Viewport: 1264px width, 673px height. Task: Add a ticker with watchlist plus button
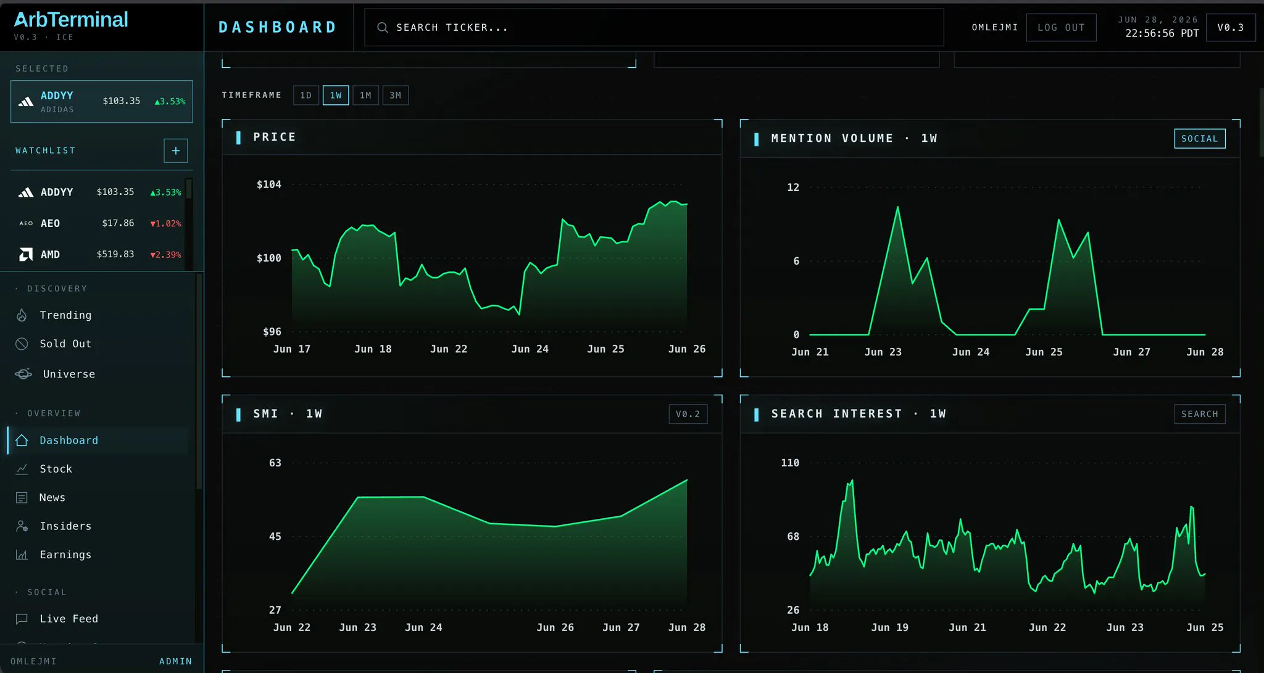tap(175, 151)
